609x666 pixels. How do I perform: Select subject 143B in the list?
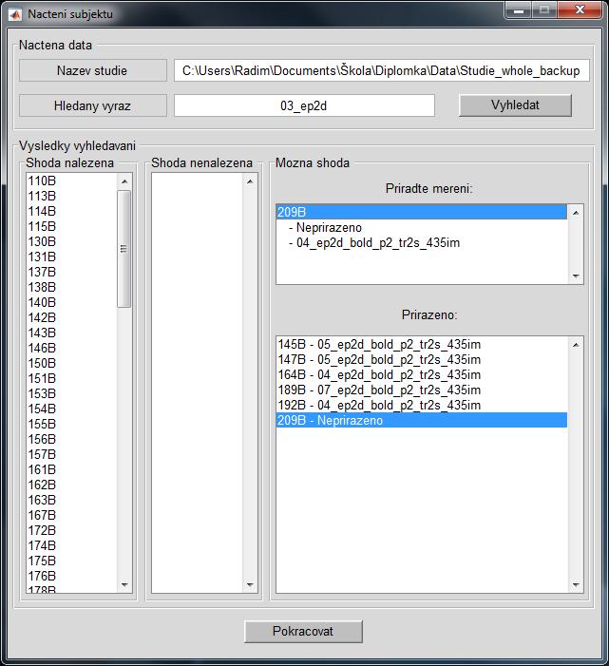[x=71, y=333]
